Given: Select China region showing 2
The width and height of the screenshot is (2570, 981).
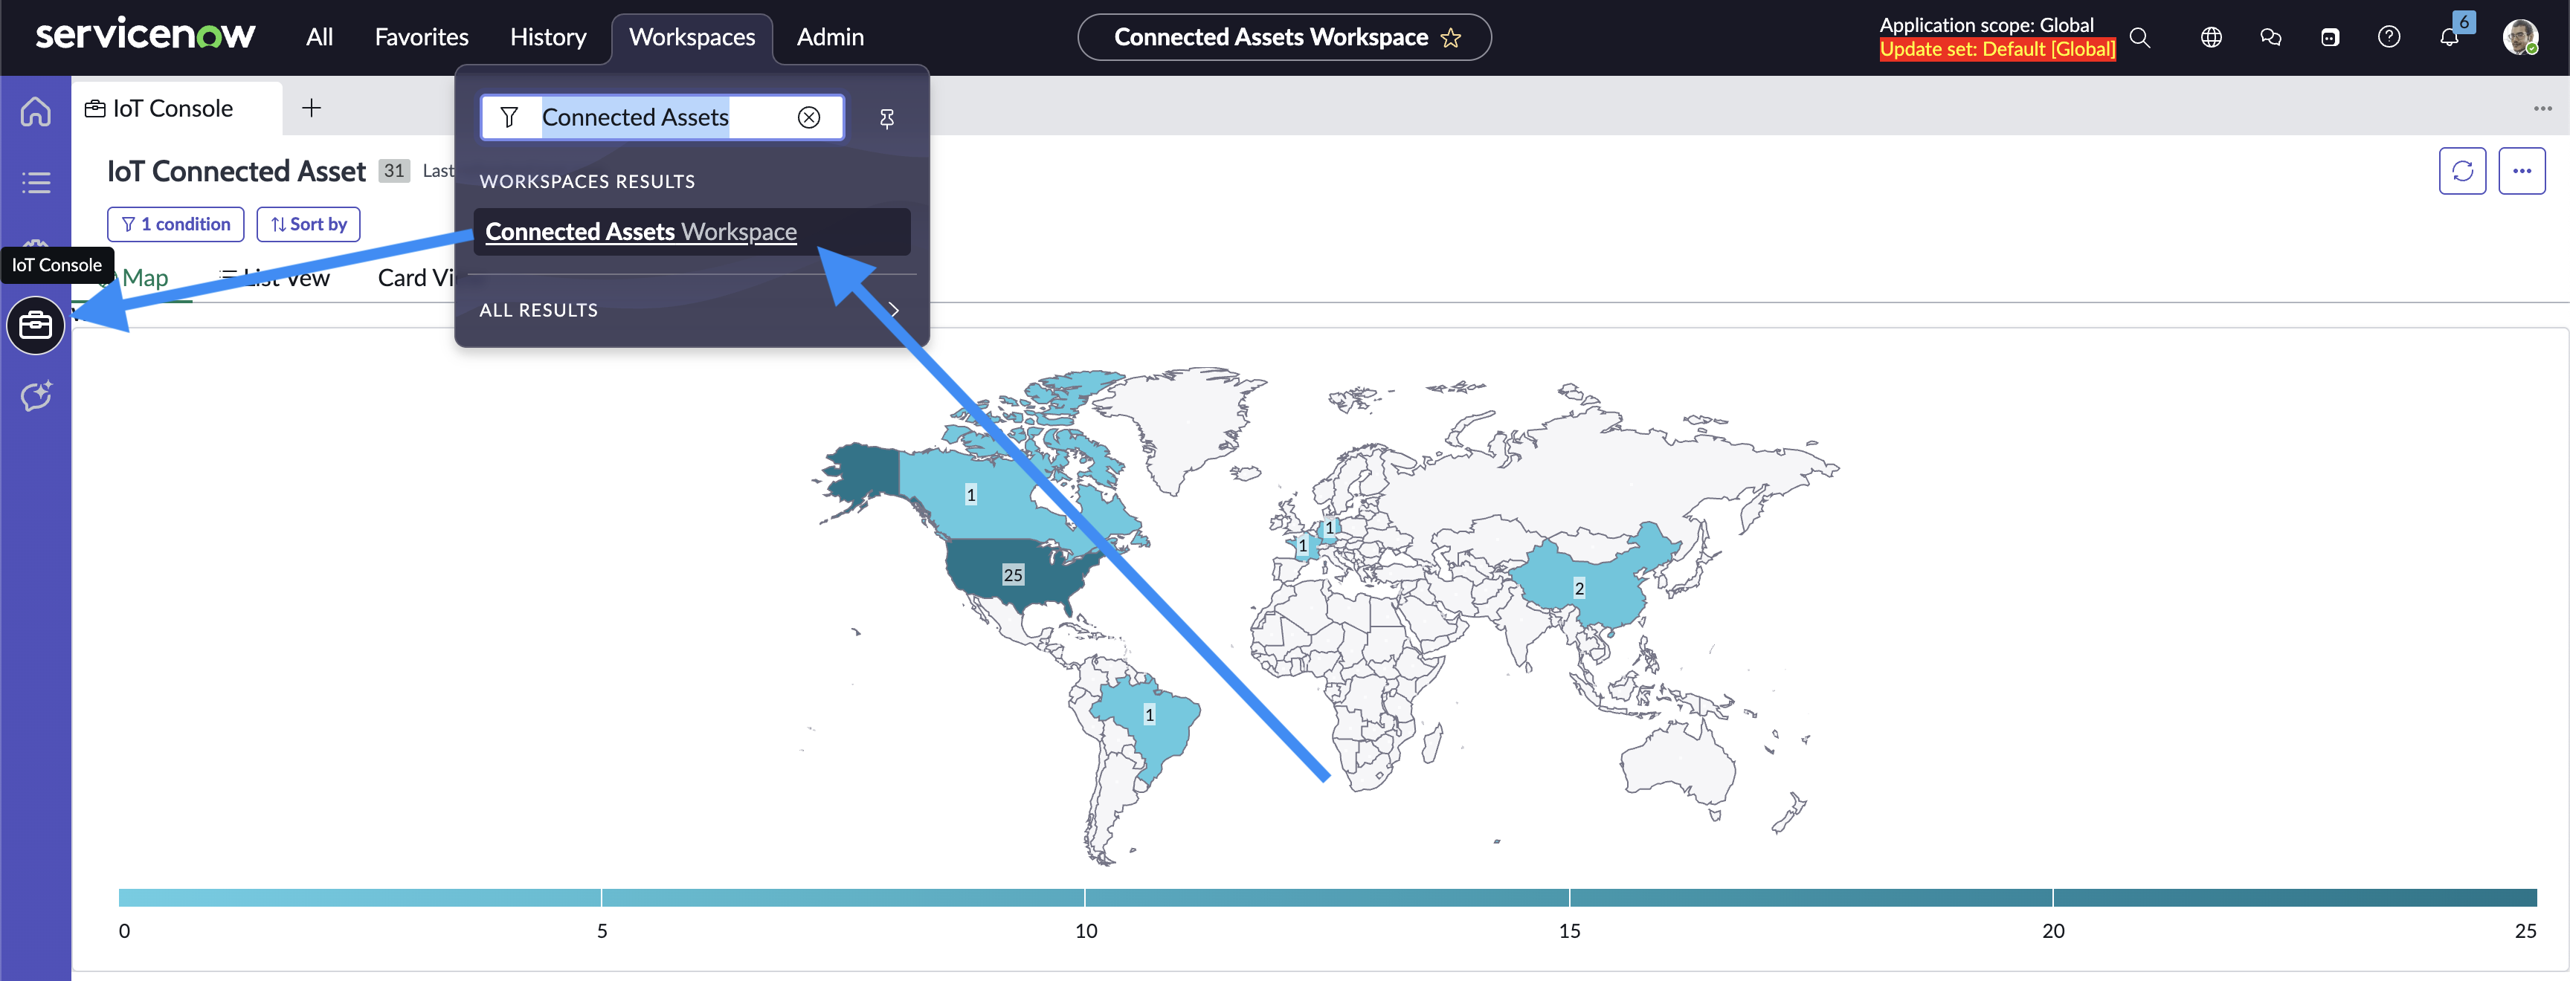Looking at the screenshot, I should pos(1579,588).
